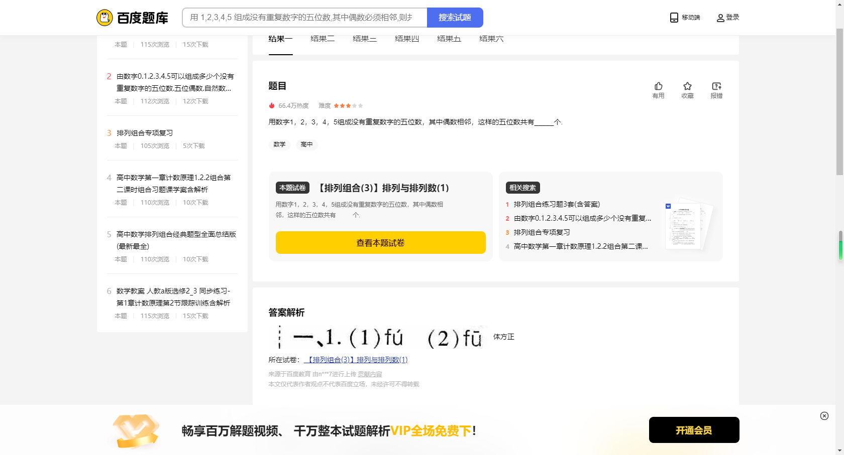Click the 登录 user icon
The image size is (844, 455).
[720, 18]
